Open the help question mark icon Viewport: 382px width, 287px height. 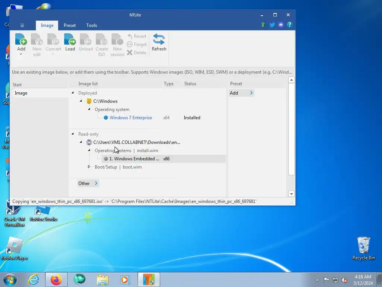pos(289,25)
